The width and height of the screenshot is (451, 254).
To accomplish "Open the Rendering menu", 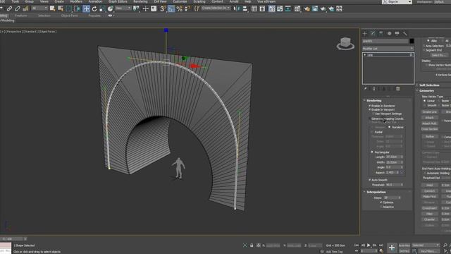I will point(140,1).
